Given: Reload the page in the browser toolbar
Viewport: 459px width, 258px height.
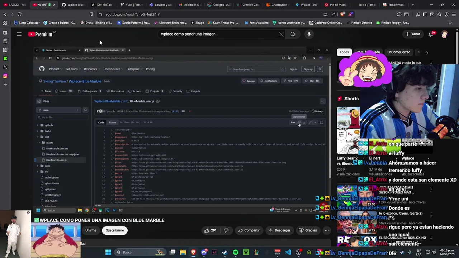Looking at the screenshot, I should point(19,14).
